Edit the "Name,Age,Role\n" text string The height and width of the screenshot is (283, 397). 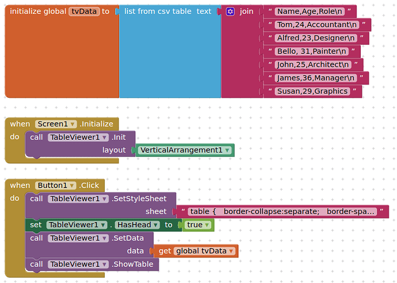pos(310,12)
